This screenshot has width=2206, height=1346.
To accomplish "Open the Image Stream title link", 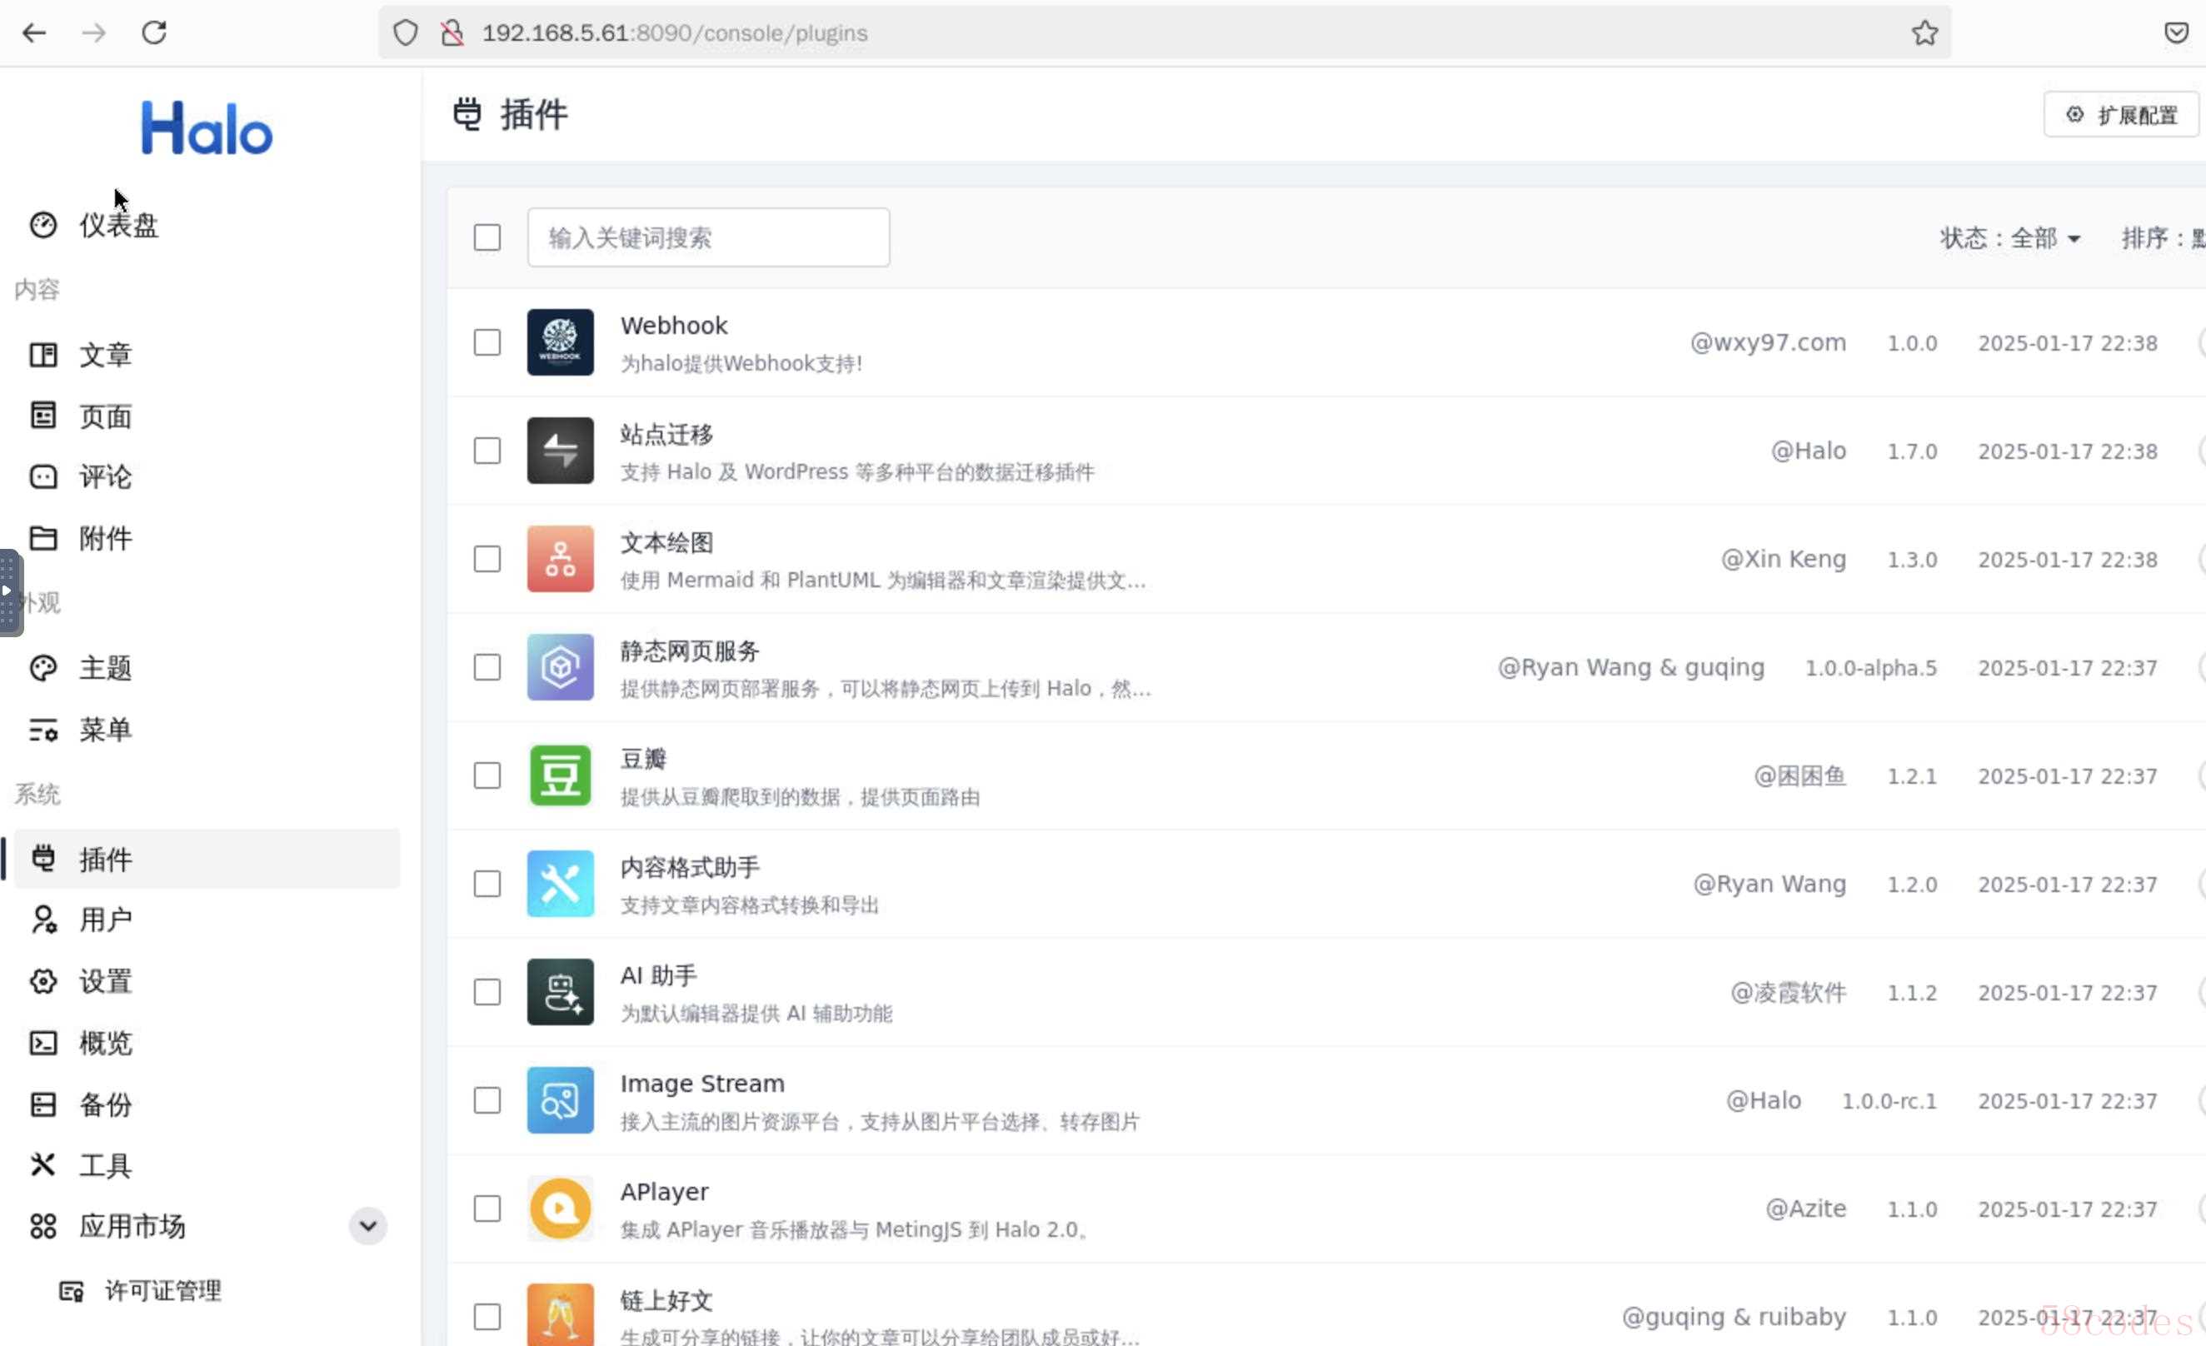I will coord(703,1084).
